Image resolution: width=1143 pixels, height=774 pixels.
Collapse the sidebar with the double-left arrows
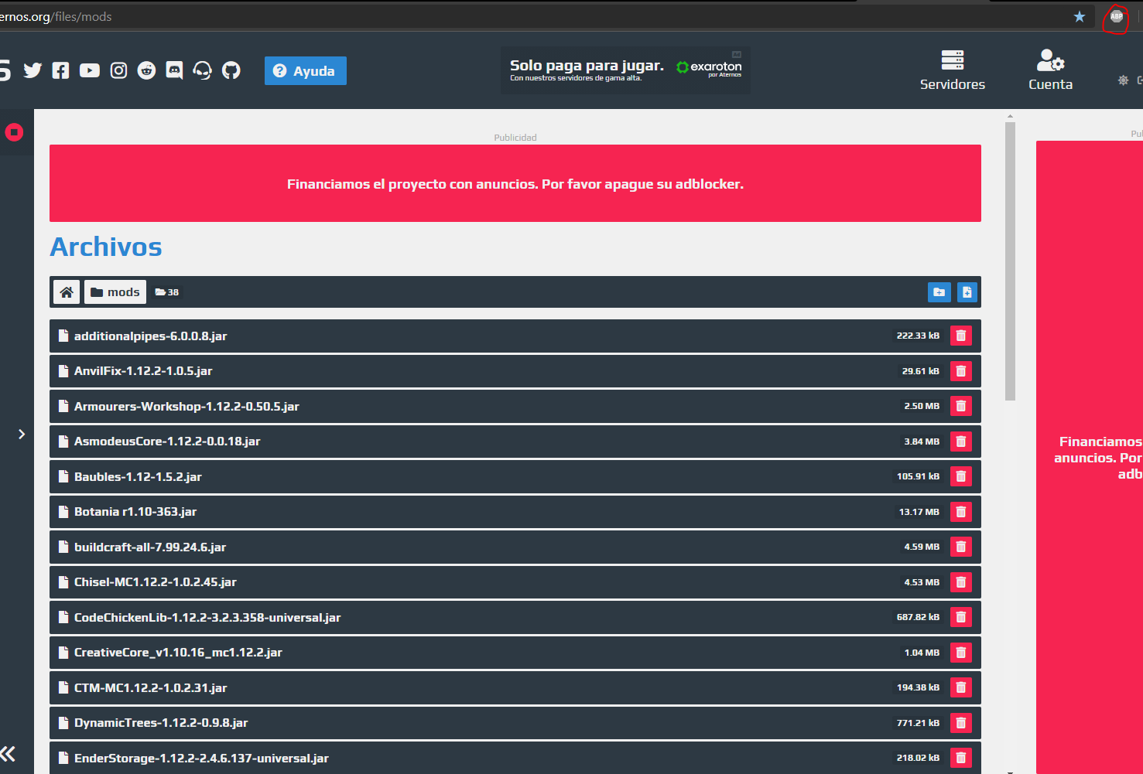coord(8,754)
